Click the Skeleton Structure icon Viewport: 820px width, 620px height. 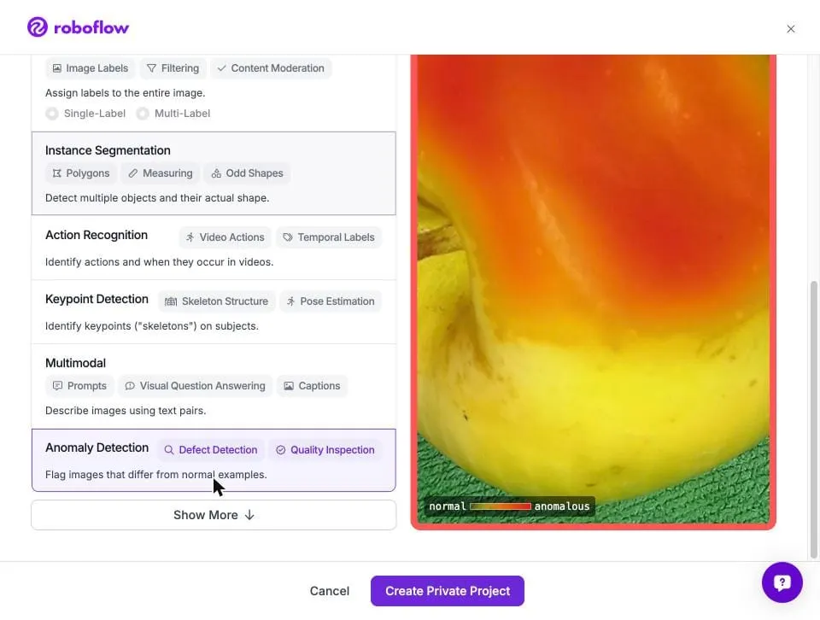[171, 301]
